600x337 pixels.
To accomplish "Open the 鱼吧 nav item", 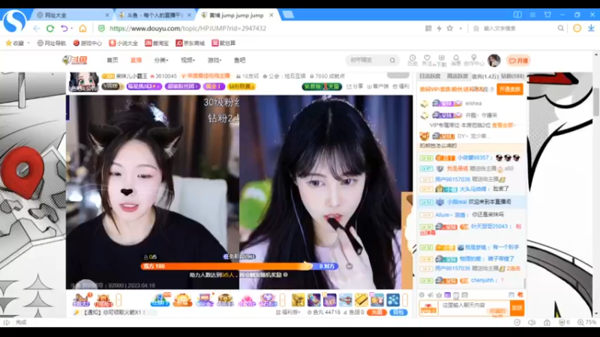I will click(240, 60).
